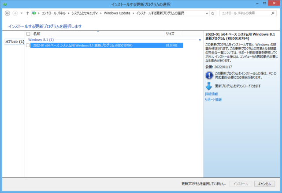Select the オプション (1) tab

[15, 42]
